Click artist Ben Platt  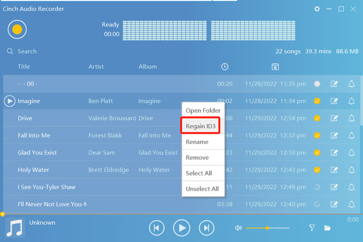pos(100,101)
